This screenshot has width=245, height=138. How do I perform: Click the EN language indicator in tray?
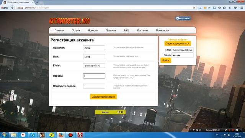coord(217,135)
